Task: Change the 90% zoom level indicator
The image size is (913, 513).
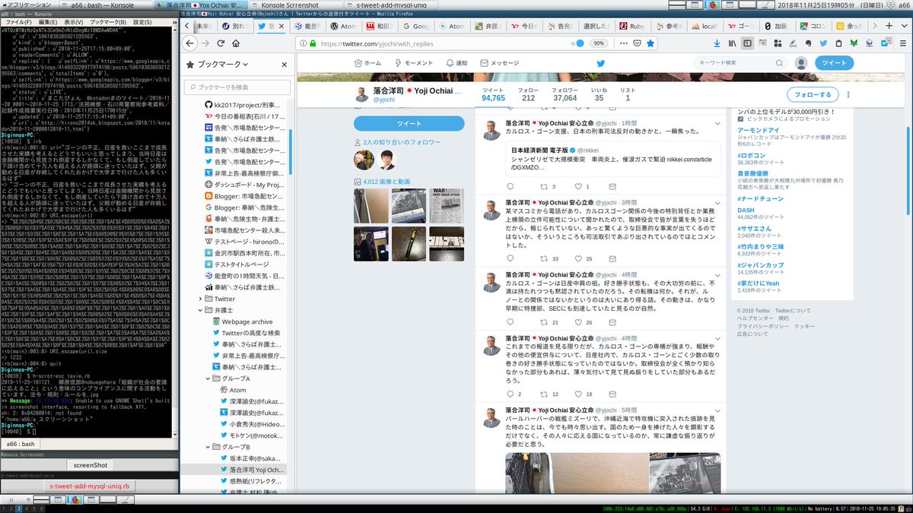Action: coord(599,43)
